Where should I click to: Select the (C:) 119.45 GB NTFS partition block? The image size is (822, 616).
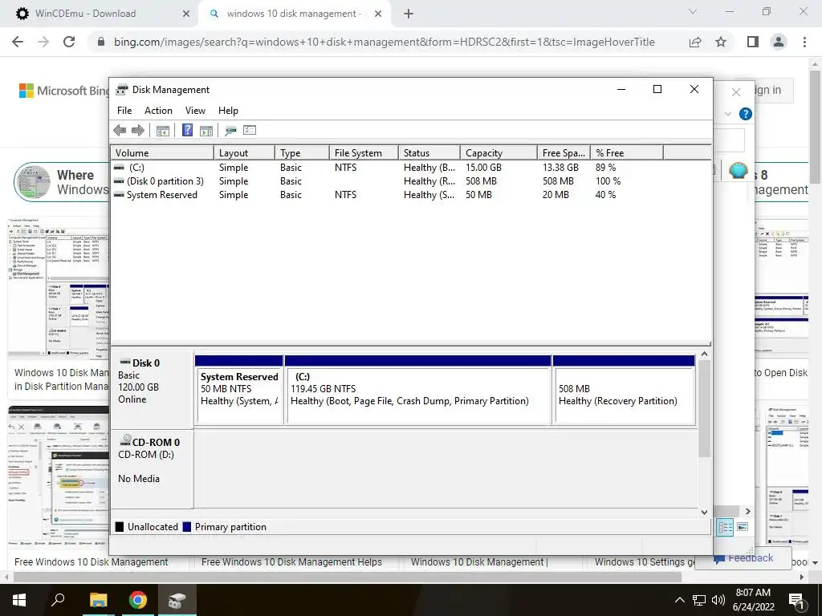point(417,391)
